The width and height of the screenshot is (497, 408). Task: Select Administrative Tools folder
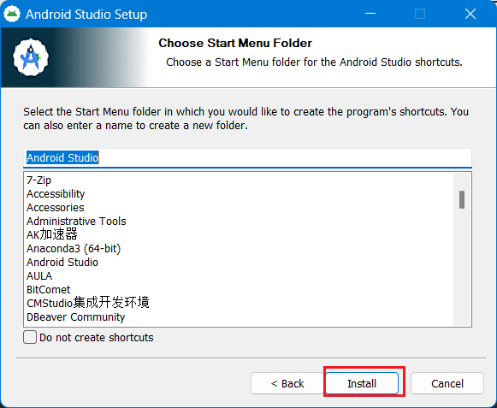coord(76,221)
